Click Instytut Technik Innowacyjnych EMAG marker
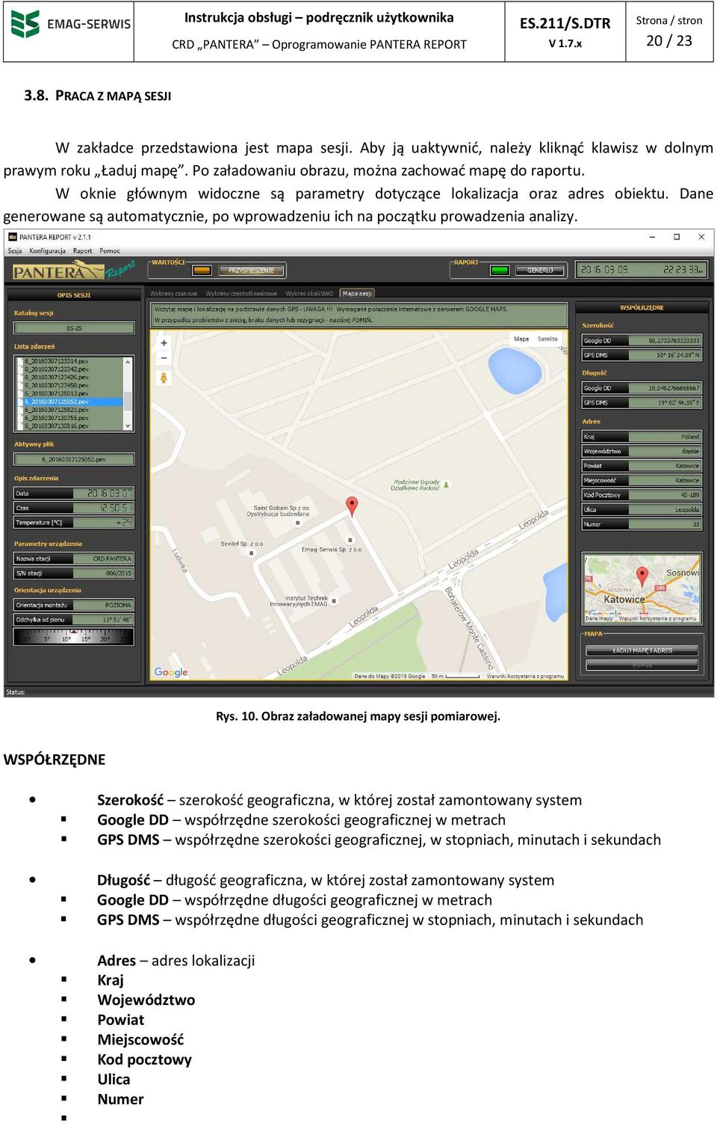The width and height of the screenshot is (717, 1123). click(x=334, y=600)
